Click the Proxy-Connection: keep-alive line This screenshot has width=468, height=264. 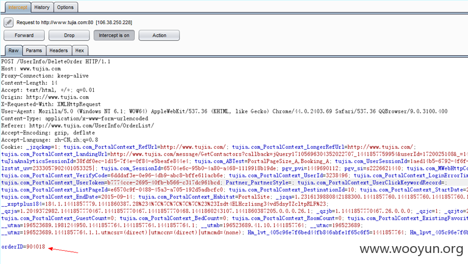pos(45,76)
